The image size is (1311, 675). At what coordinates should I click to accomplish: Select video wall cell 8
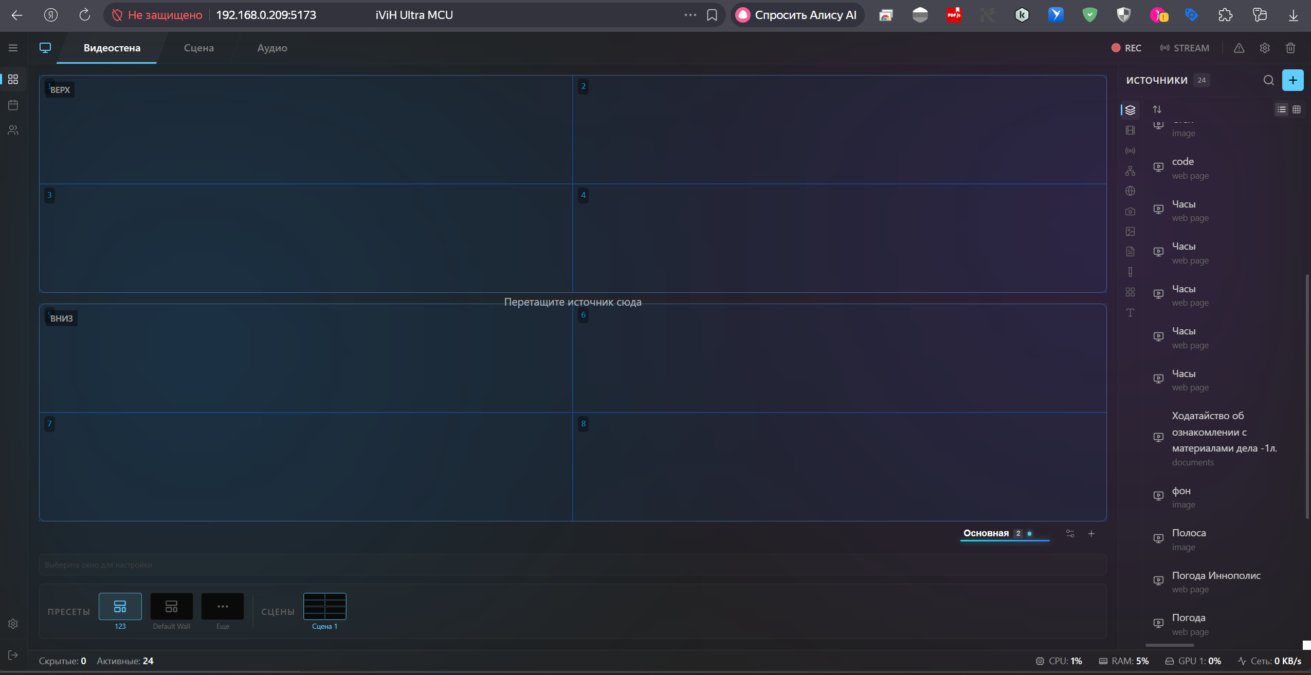839,467
